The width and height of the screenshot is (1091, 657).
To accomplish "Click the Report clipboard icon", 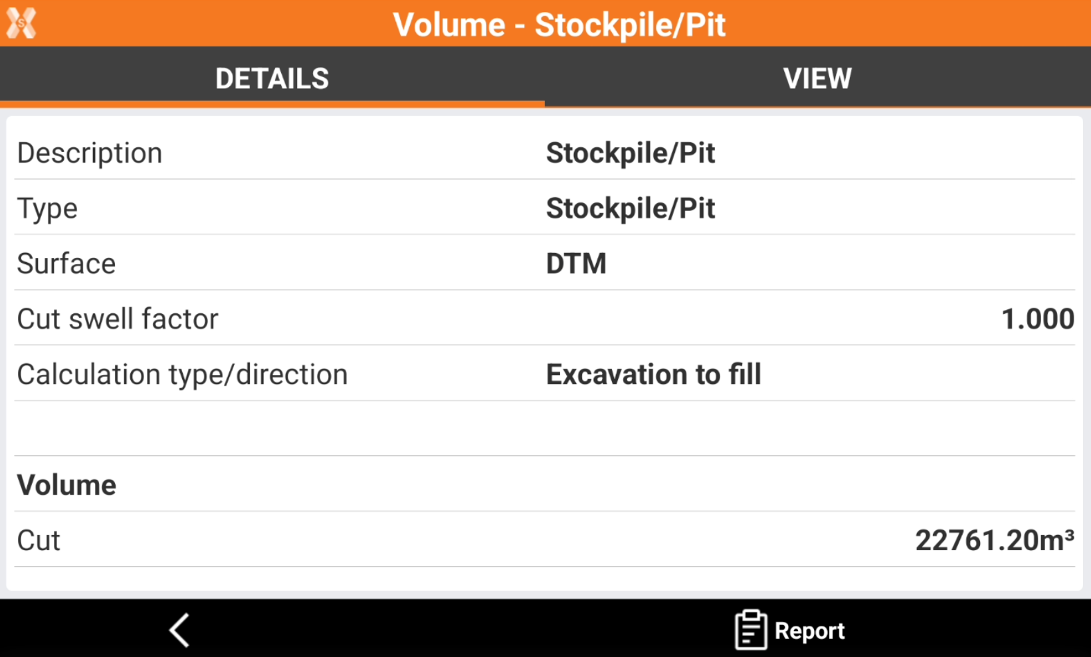I will tap(751, 629).
